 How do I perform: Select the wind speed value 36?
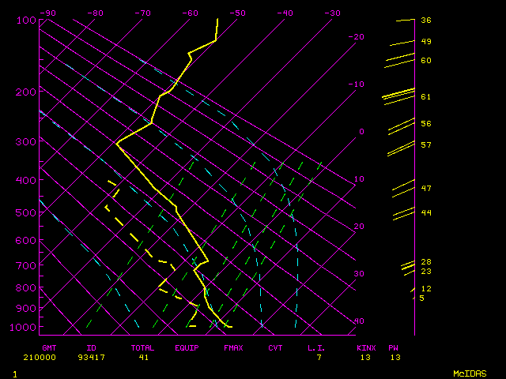(425, 21)
